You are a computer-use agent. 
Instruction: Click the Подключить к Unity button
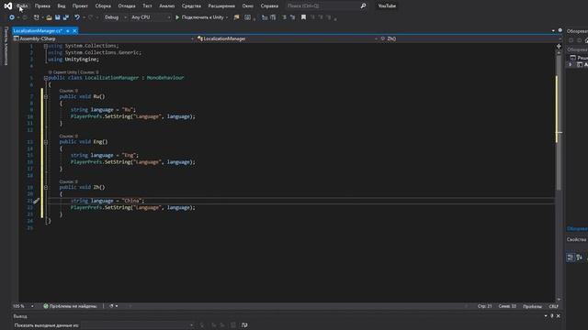click(x=199, y=17)
